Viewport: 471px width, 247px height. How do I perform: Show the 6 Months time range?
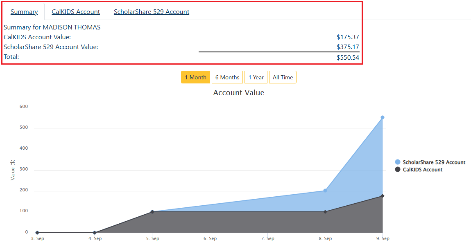pyautogui.click(x=227, y=77)
